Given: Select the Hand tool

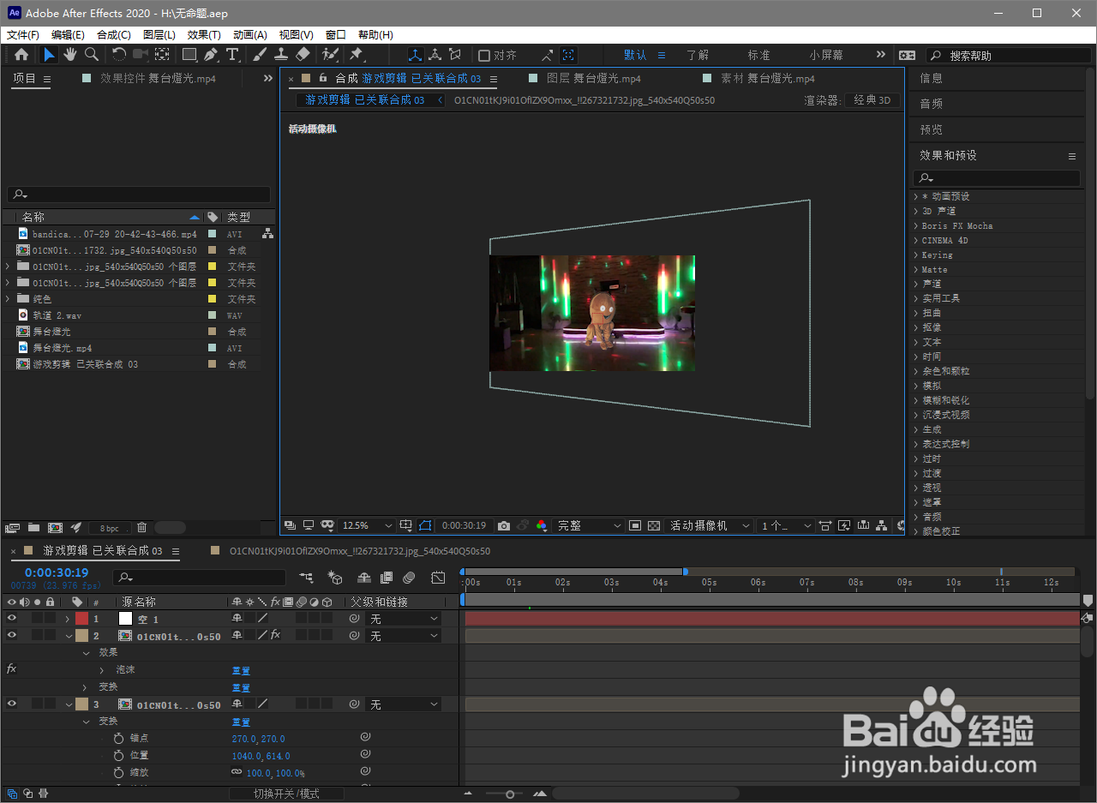Looking at the screenshot, I should [70, 55].
